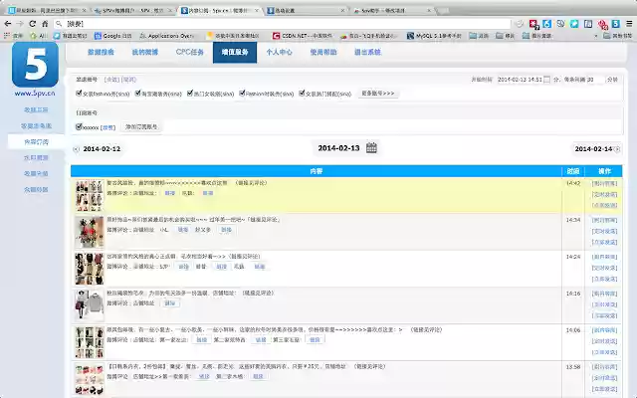Click the top action link in the 14:42 row
The image size is (637, 398).
click(x=604, y=183)
